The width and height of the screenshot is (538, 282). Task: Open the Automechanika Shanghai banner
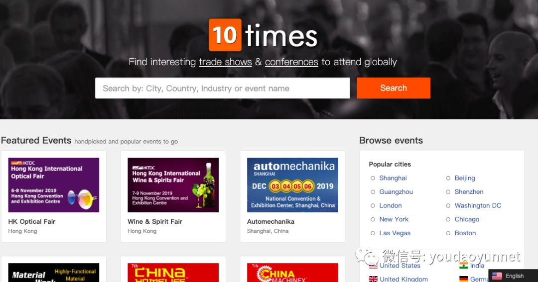tap(292, 185)
